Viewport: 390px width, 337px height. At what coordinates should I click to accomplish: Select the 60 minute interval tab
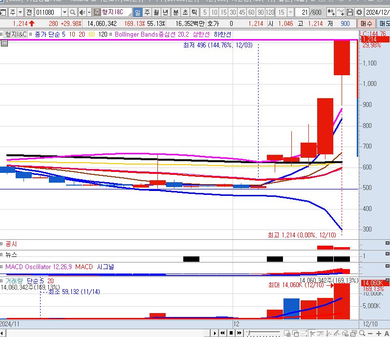[x=251, y=12]
